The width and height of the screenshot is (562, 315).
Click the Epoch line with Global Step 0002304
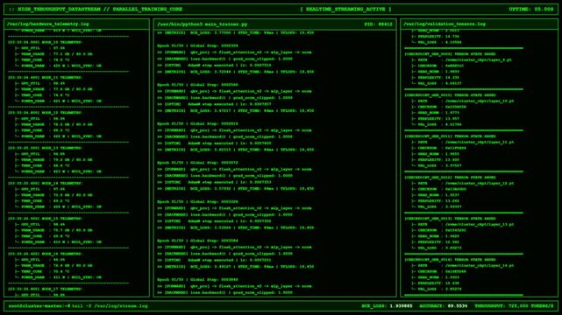[197, 45]
